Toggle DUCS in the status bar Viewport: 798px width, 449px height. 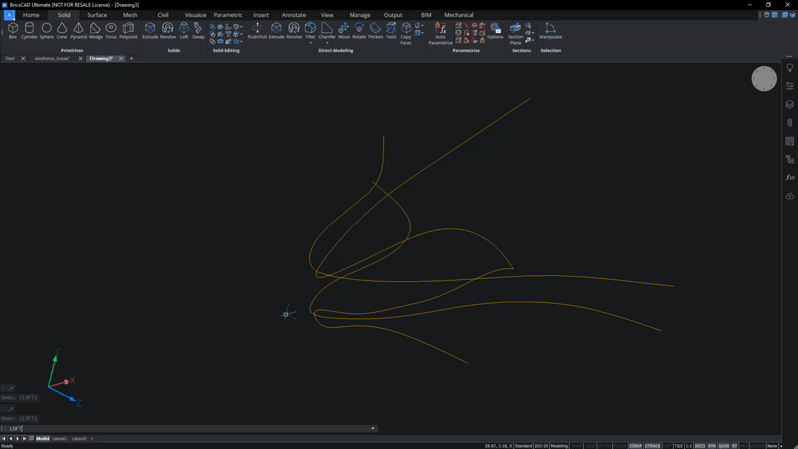click(x=700, y=446)
